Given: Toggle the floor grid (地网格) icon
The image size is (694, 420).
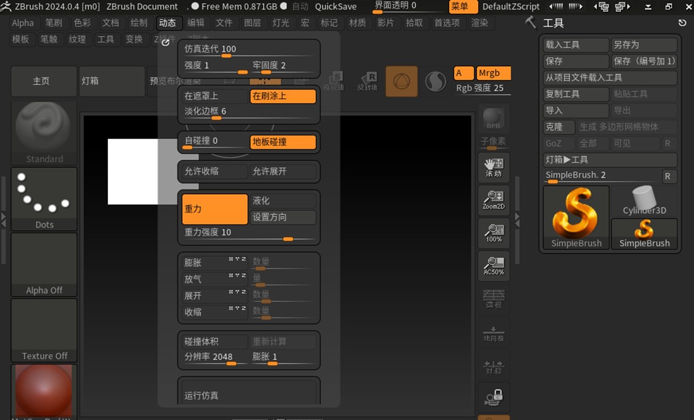Looking at the screenshot, I should (x=493, y=332).
